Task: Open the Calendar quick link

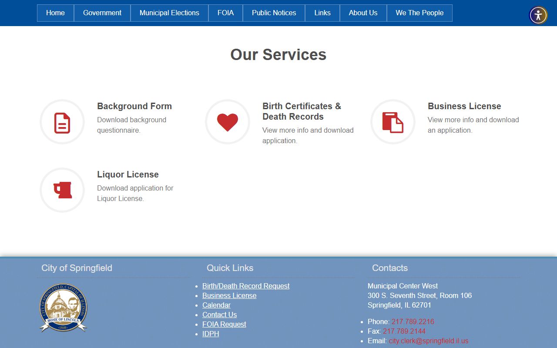Action: click(x=216, y=305)
